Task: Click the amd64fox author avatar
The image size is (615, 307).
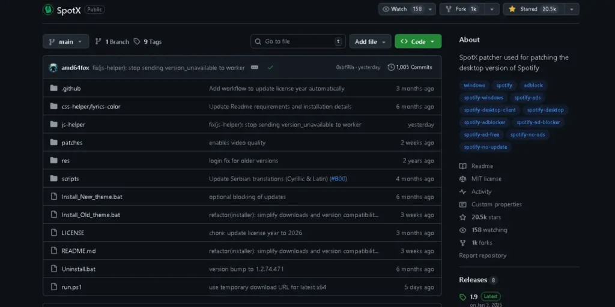Action: coord(53,68)
